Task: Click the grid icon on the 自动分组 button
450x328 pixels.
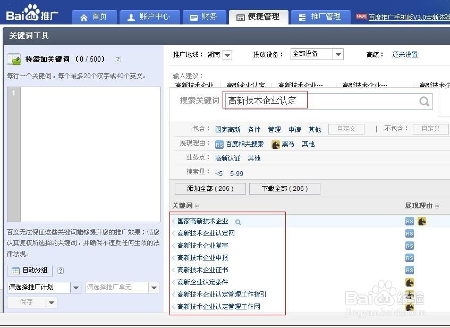Action: (16, 270)
